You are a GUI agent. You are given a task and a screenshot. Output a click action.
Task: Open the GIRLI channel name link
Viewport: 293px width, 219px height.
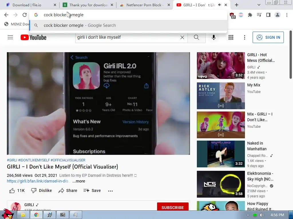coord(29,205)
